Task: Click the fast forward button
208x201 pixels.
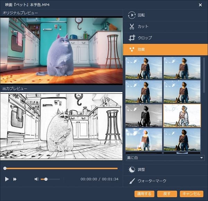Action: tap(15, 179)
